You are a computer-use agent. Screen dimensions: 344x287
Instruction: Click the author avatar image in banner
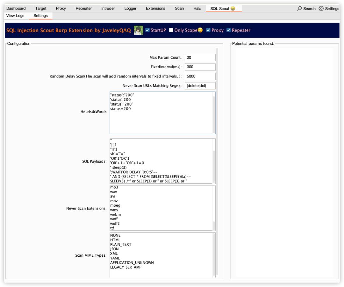(138, 30)
